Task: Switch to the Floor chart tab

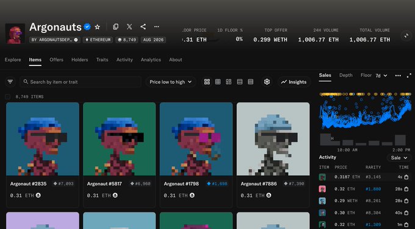Action: [366, 75]
